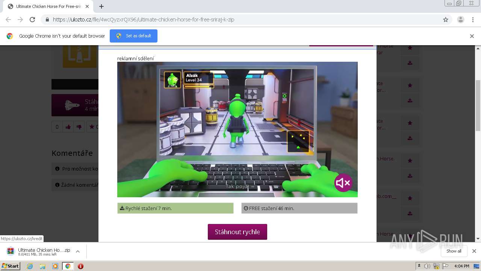Click the advertisement video thumbnail
The width and height of the screenshot is (481, 271).
pyautogui.click(x=237, y=129)
